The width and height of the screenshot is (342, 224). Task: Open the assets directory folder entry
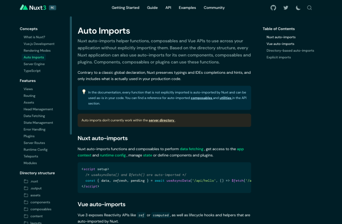[32, 195]
